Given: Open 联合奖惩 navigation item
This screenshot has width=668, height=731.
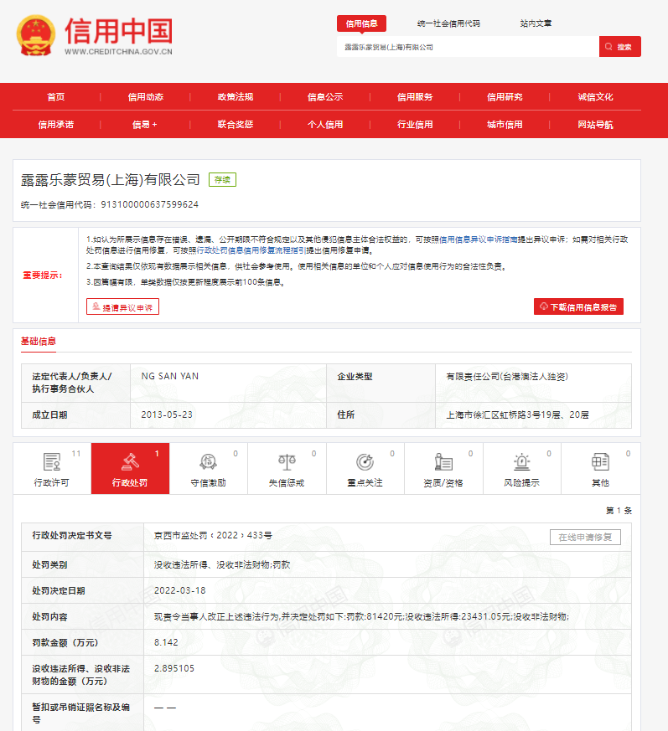Looking at the screenshot, I should click(236, 125).
